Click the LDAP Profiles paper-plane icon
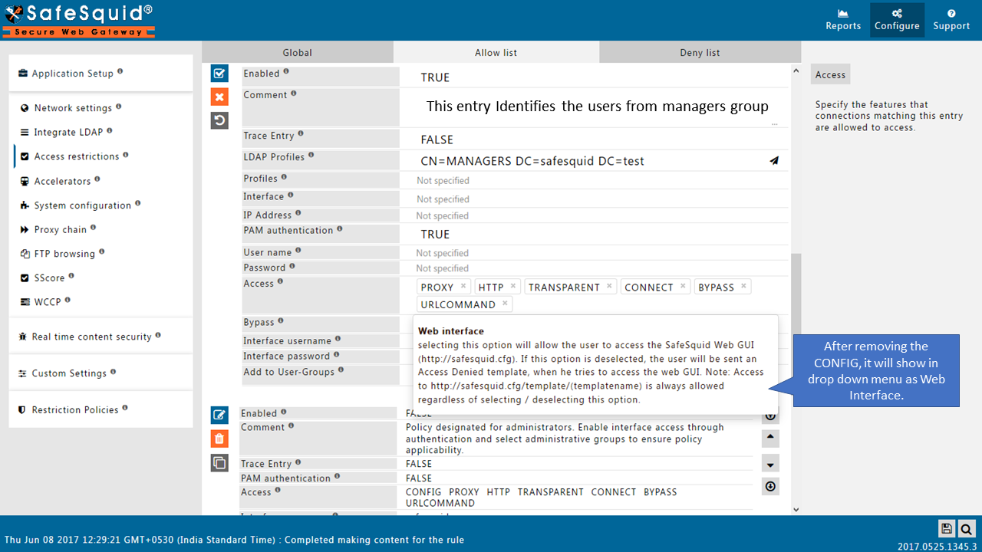982x552 pixels. (x=774, y=161)
